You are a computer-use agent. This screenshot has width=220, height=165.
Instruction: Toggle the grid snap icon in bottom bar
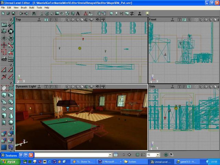[x=137, y=155]
